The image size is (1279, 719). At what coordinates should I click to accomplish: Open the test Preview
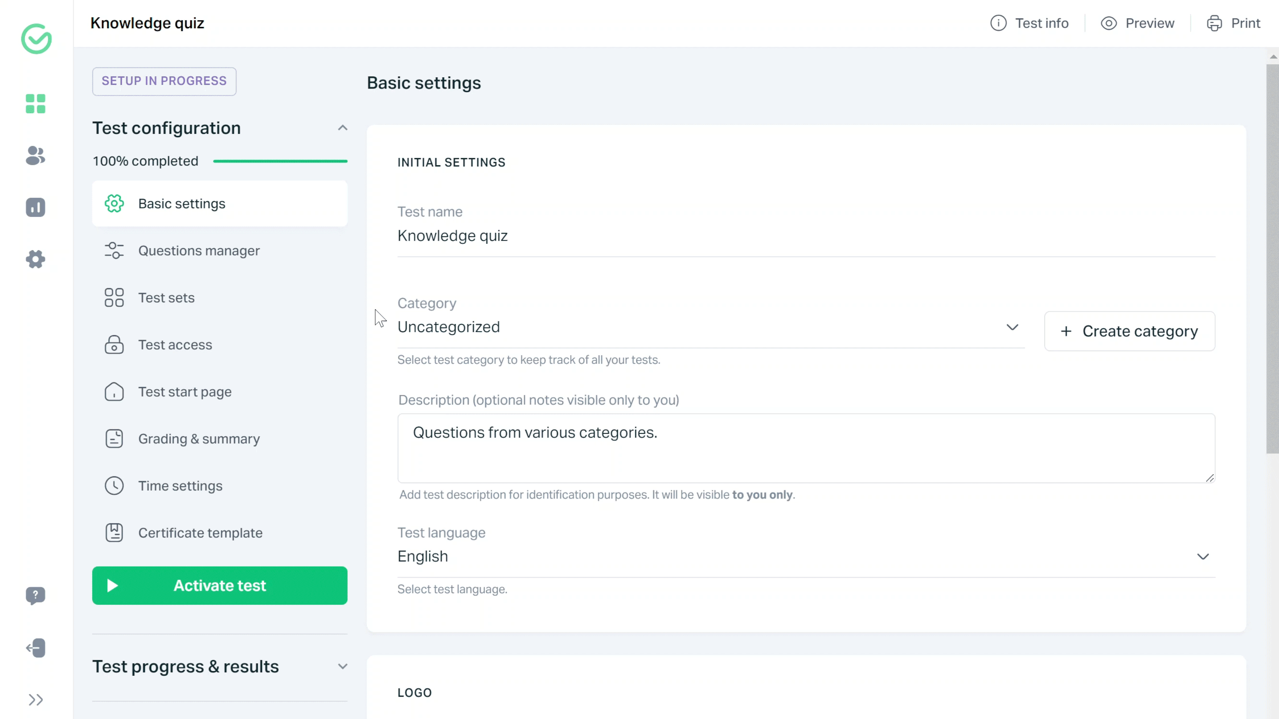[1137, 23]
